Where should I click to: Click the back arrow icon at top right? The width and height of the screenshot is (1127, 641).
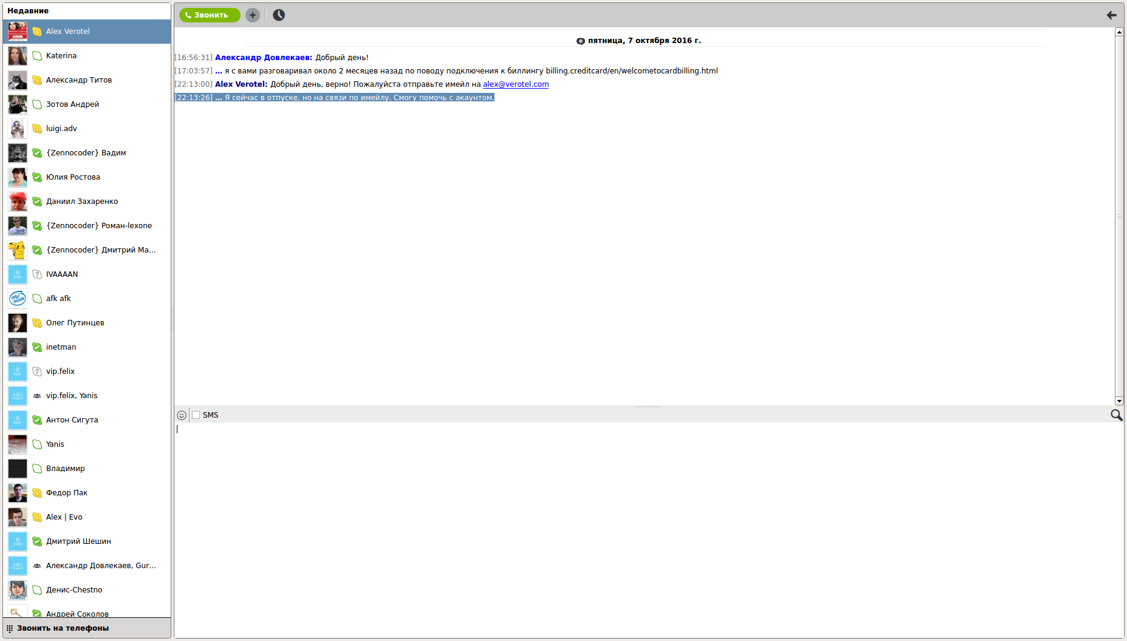click(x=1111, y=15)
